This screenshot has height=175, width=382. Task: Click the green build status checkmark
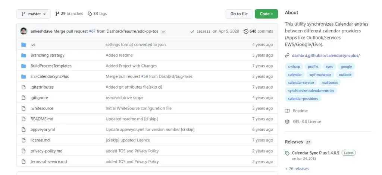192,32
